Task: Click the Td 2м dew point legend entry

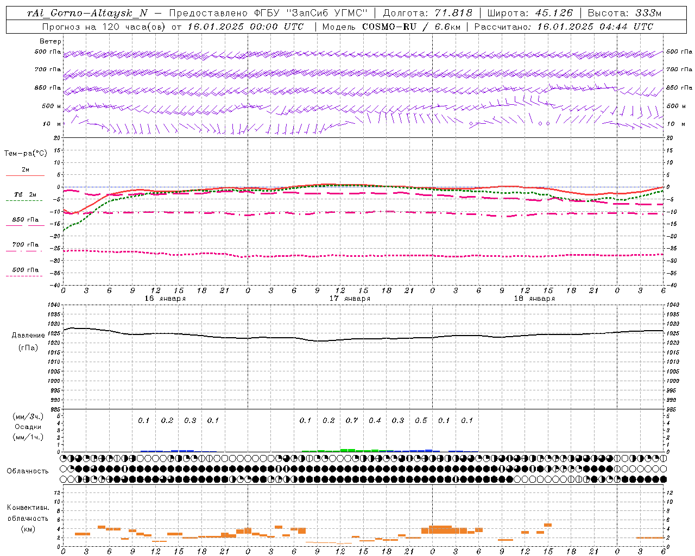Action: 25,194
